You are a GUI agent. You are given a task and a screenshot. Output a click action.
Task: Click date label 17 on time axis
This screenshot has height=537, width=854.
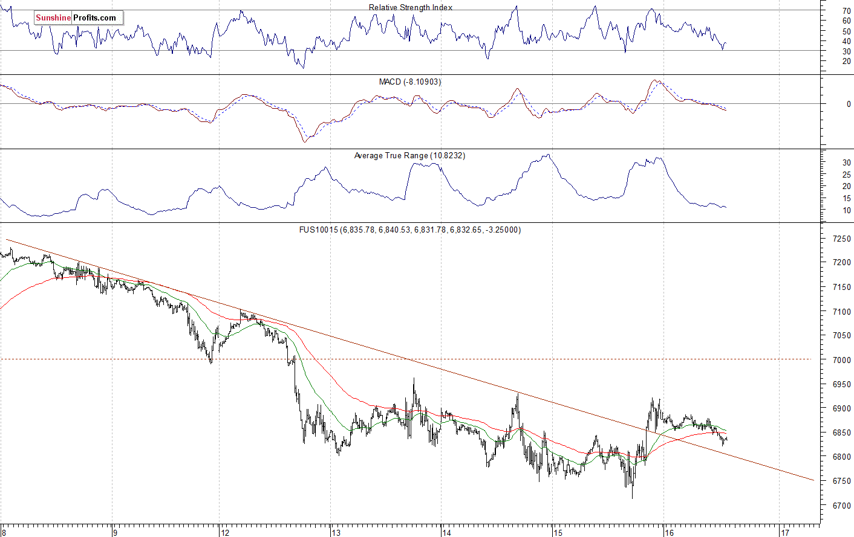point(784,533)
